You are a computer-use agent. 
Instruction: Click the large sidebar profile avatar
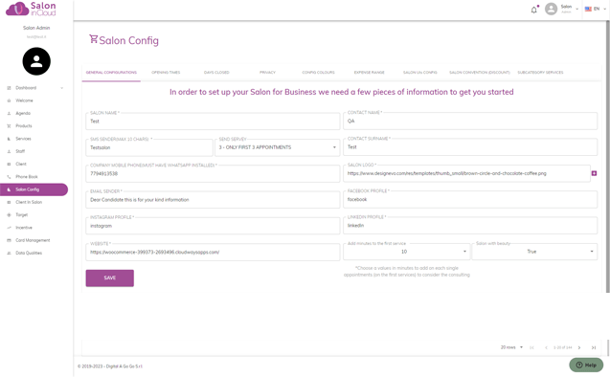click(x=36, y=61)
